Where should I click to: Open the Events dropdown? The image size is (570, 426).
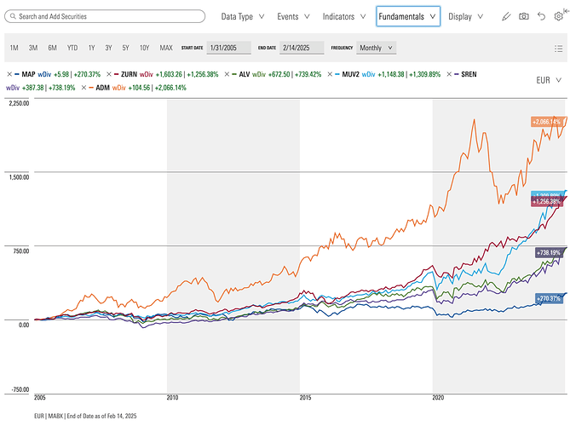click(x=293, y=17)
